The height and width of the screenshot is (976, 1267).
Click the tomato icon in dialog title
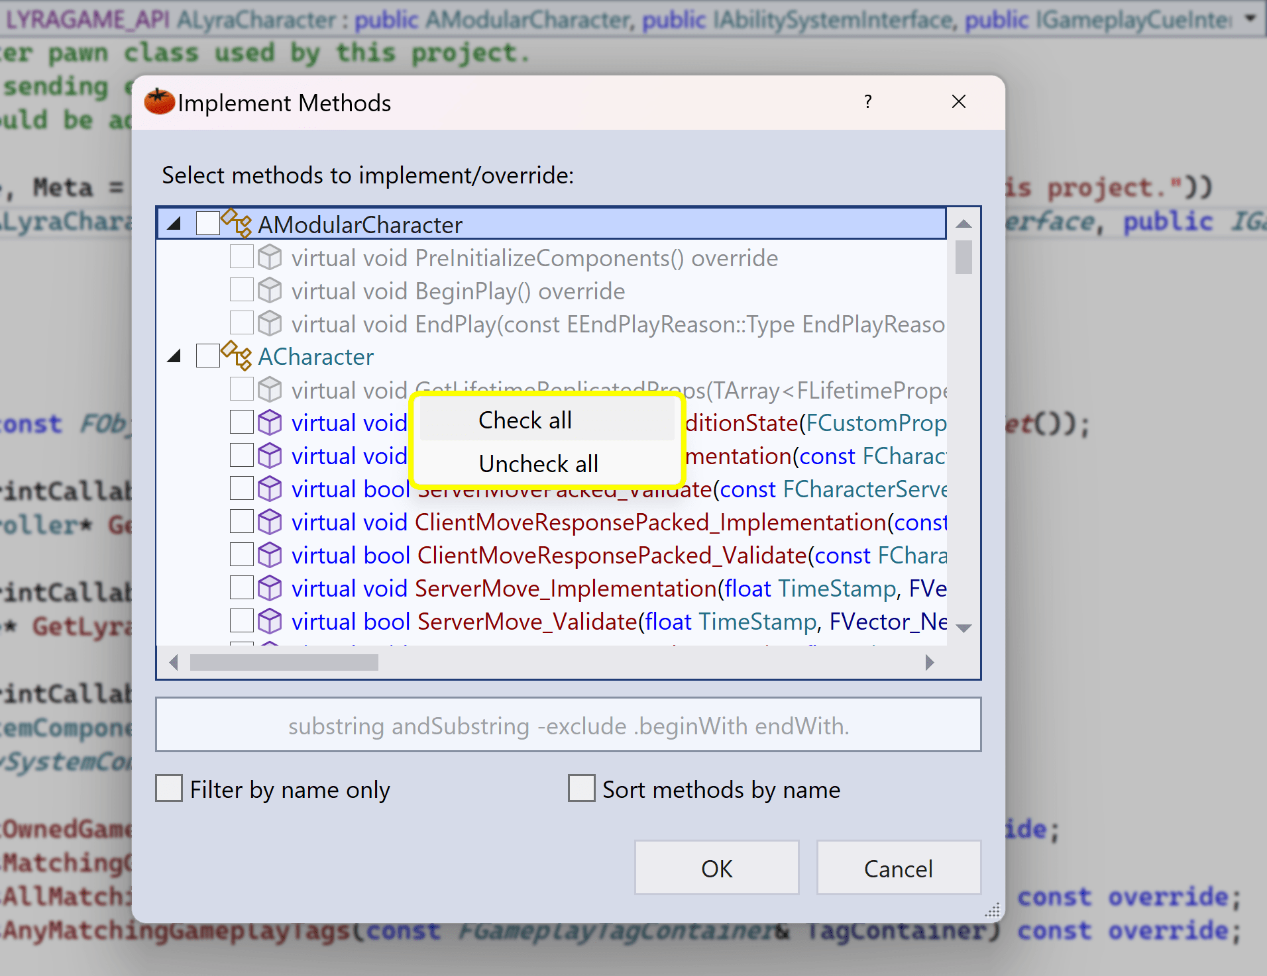tap(160, 103)
